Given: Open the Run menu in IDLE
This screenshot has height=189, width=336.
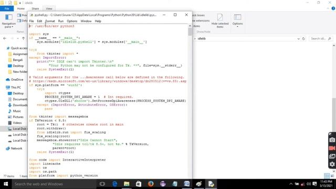Looking at the screenshot, I should (61, 21).
